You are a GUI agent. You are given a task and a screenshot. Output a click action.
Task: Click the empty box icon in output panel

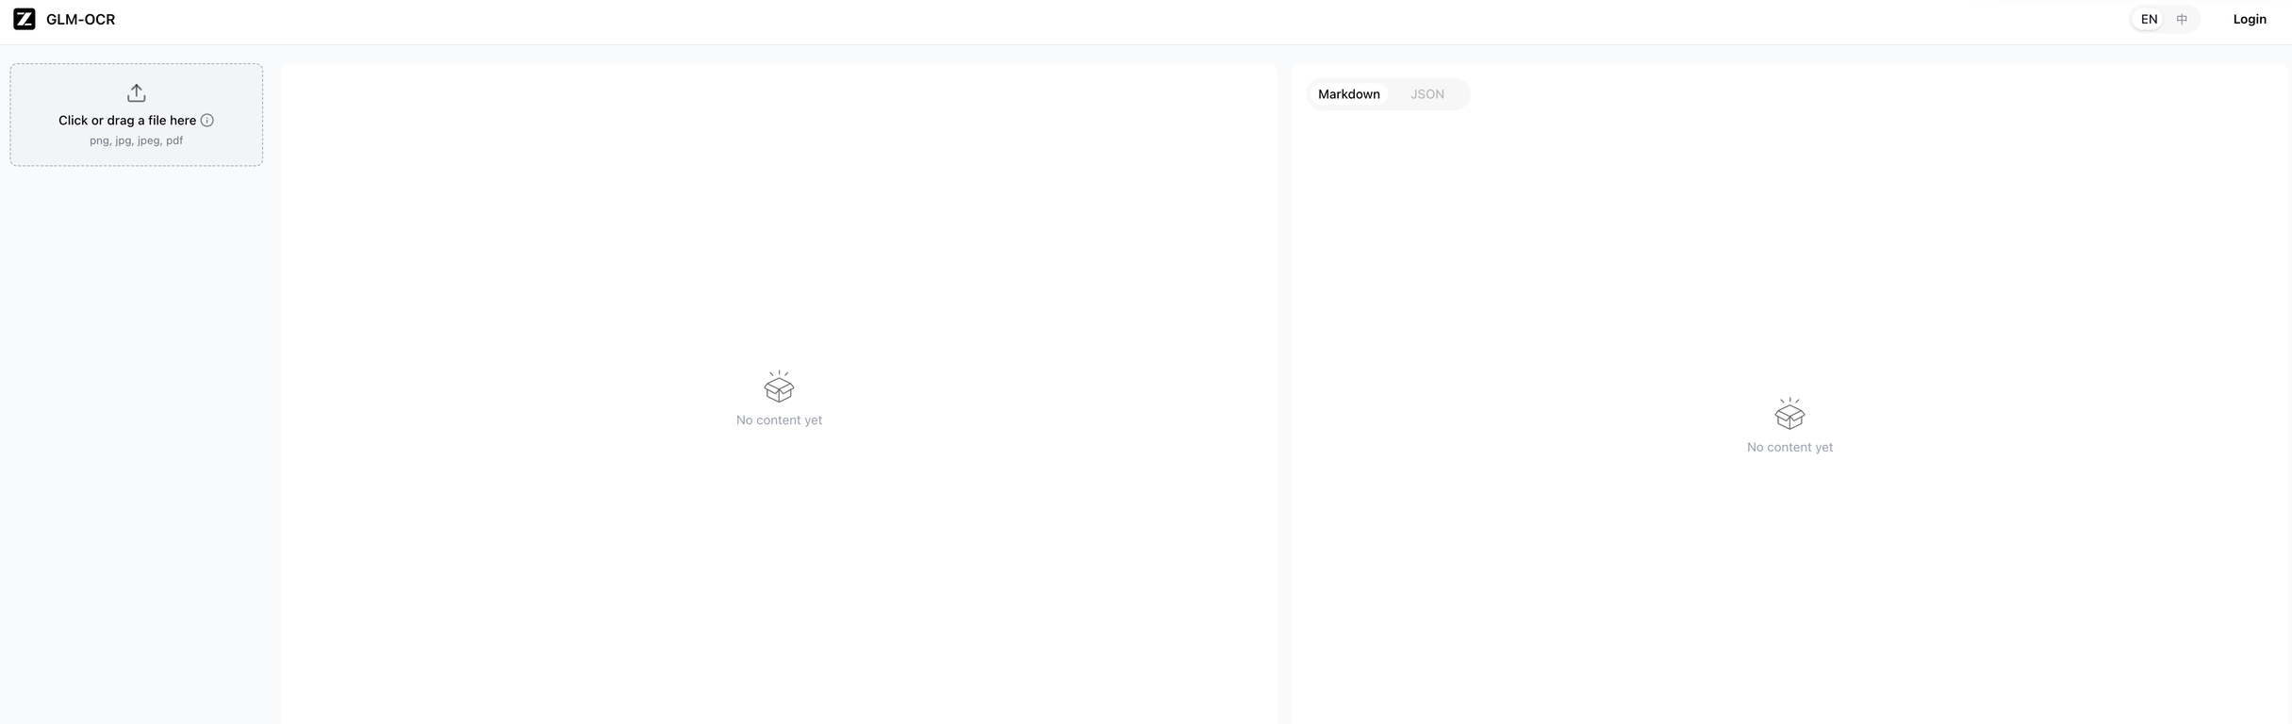[1789, 414]
